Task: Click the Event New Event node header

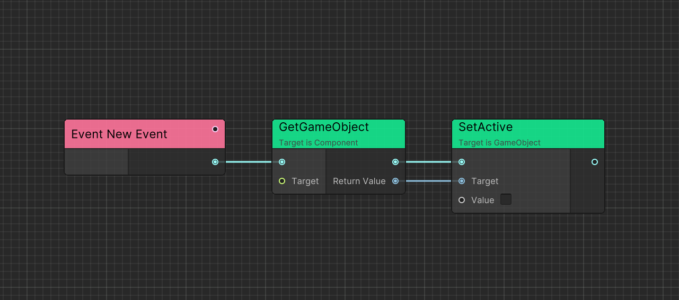Action: click(119, 134)
